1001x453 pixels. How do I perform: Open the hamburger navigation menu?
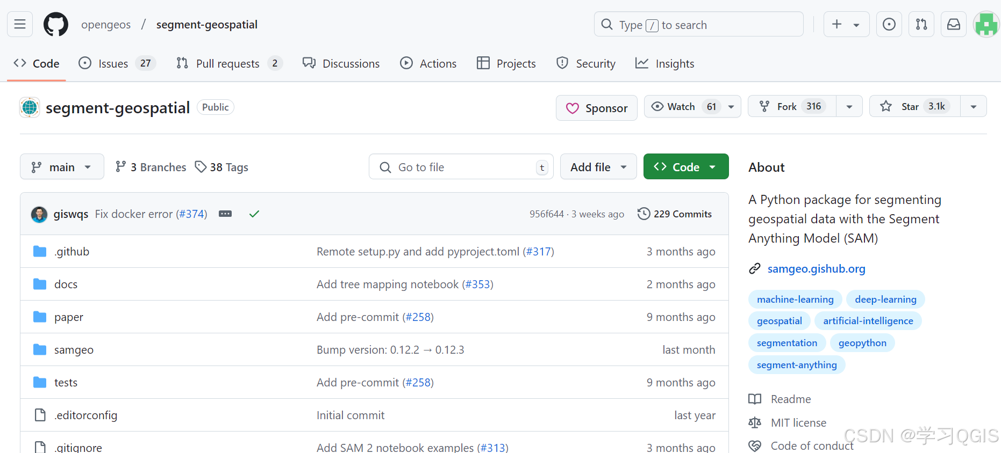pos(20,24)
